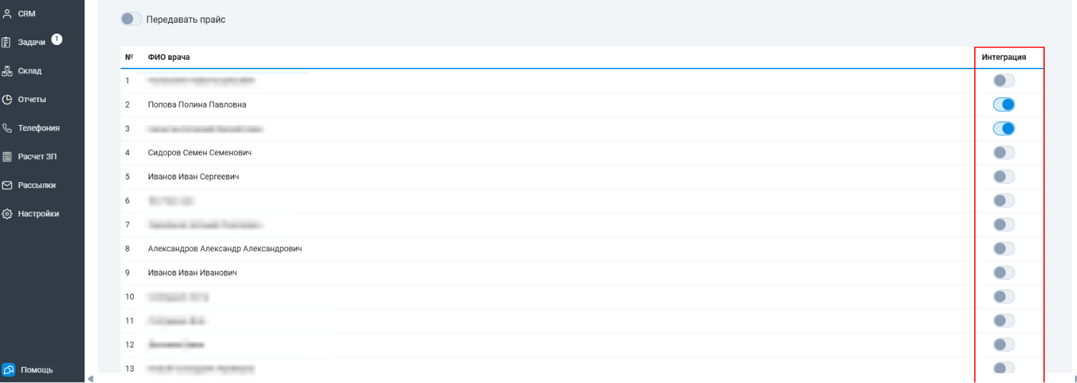Viewport: 1077px width, 383px height.
Task: Open the Склад menu item
Action: pyautogui.click(x=30, y=71)
